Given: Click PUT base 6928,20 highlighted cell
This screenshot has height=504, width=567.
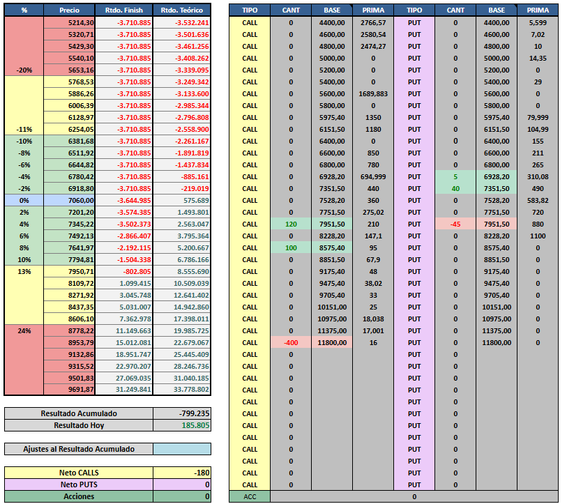Looking at the screenshot, I should 497,177.
